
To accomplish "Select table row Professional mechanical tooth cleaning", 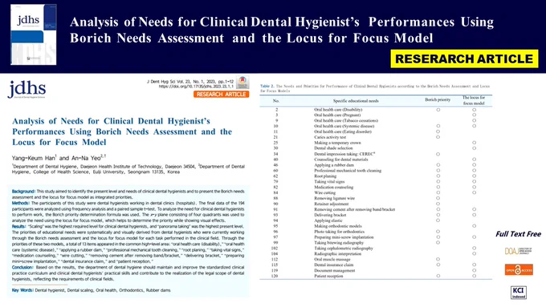I will click(376, 171).
